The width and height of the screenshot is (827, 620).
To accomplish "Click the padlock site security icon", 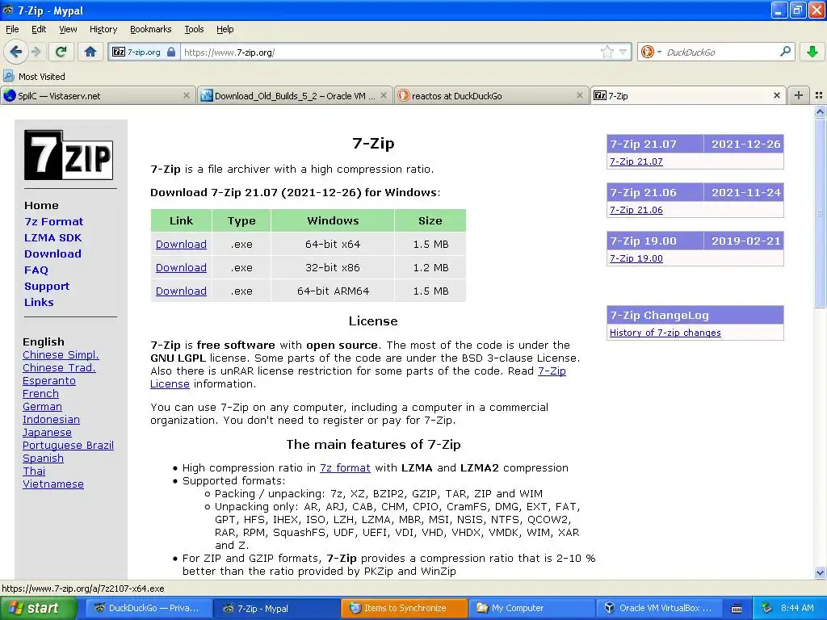I will point(171,52).
